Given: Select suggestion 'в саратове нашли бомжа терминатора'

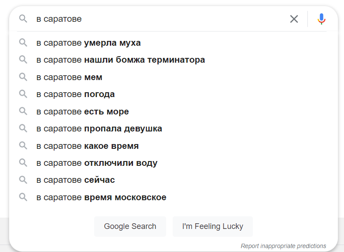Looking at the screenshot, I should point(121,60).
